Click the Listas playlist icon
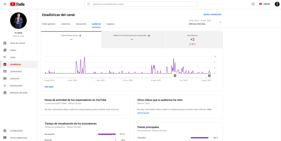This screenshot has width=281, height=141. coord(5,57)
